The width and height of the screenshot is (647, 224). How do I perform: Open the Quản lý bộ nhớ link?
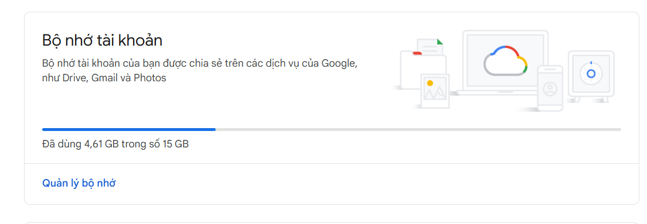tap(79, 183)
